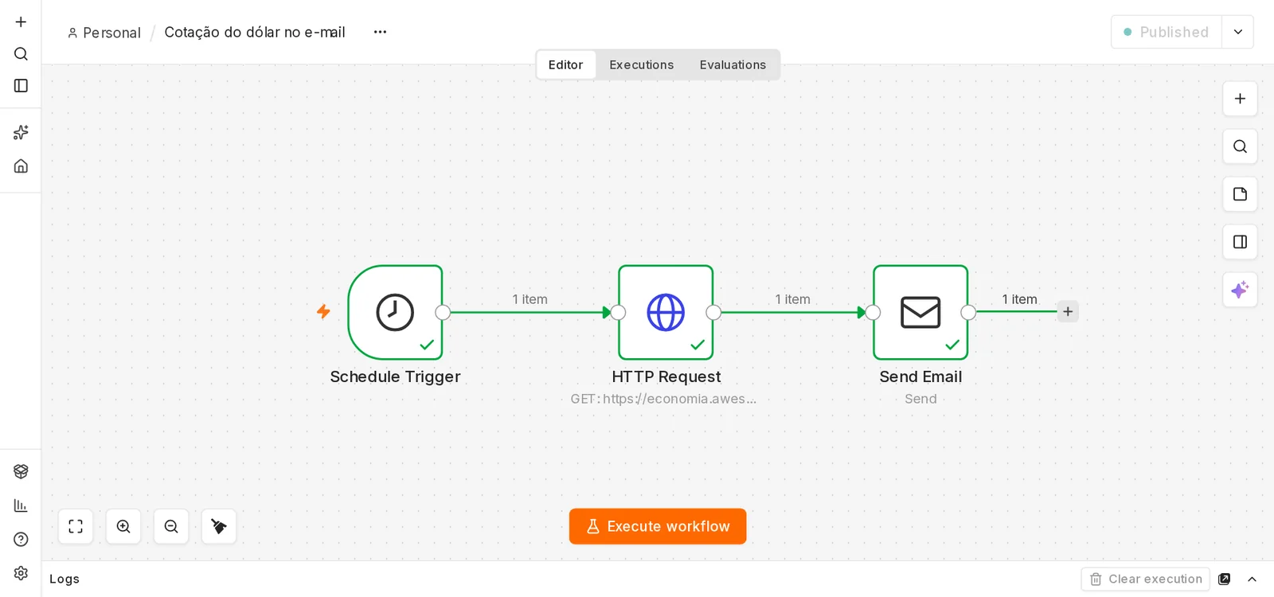The image size is (1274, 597).
Task: Fit workflow to view
Action: pos(76,526)
